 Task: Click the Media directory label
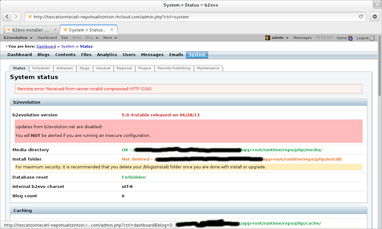click(31, 150)
